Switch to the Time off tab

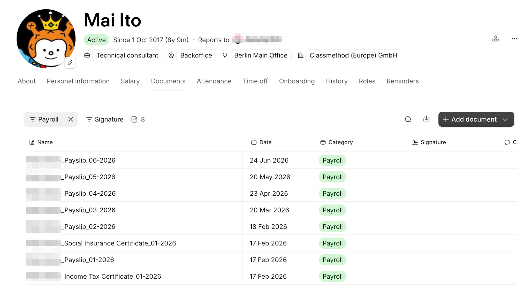click(x=255, y=81)
